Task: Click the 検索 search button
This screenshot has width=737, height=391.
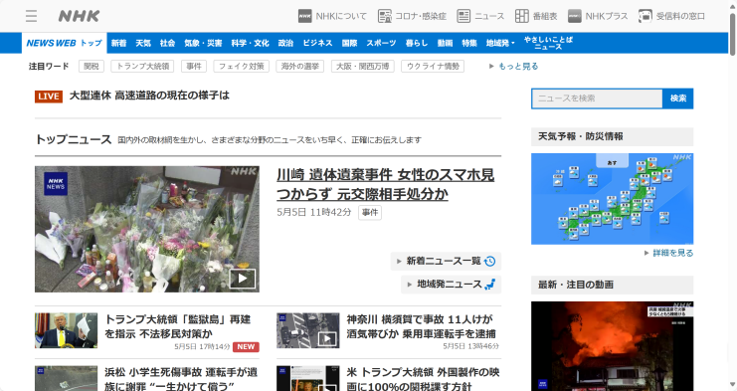Action: click(677, 98)
